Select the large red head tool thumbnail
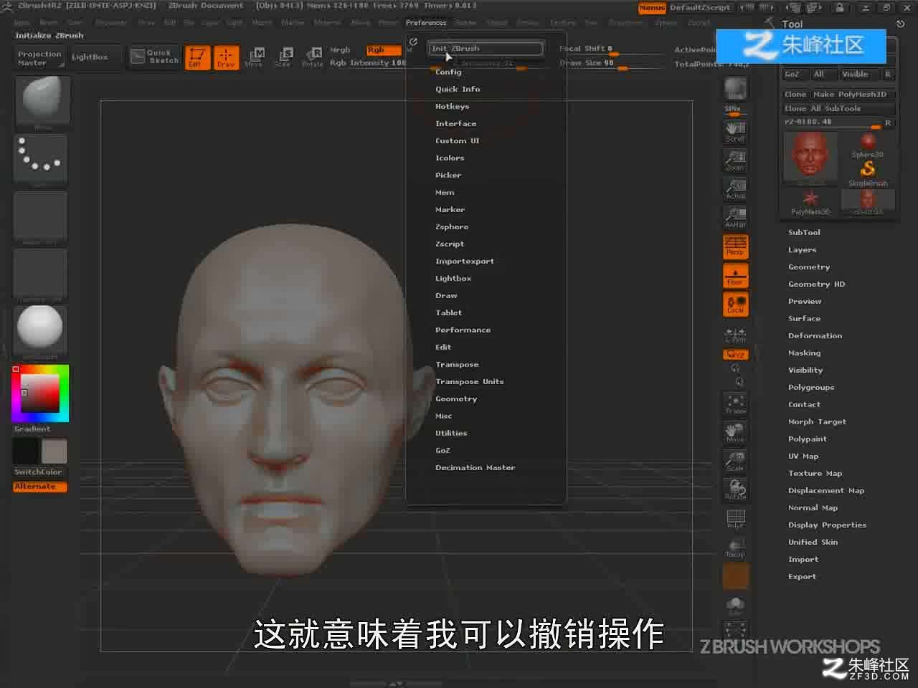 coord(810,156)
